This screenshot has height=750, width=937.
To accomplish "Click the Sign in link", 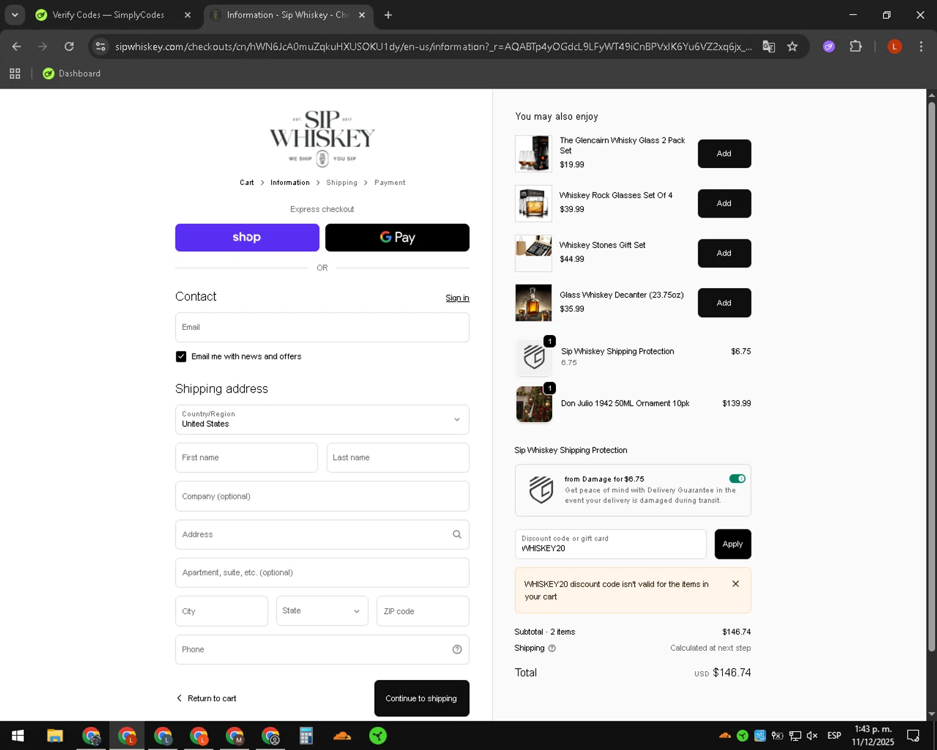I will 457,298.
